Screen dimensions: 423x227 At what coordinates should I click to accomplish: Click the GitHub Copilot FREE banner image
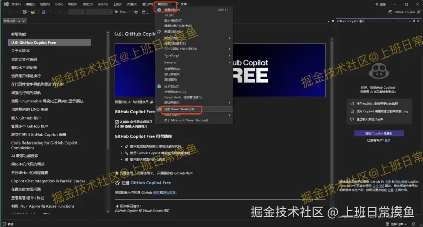(220, 70)
